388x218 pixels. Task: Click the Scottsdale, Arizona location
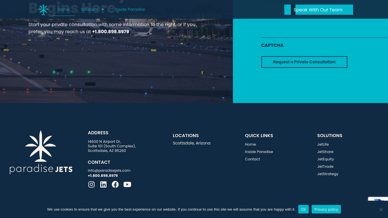pyautogui.click(x=192, y=143)
